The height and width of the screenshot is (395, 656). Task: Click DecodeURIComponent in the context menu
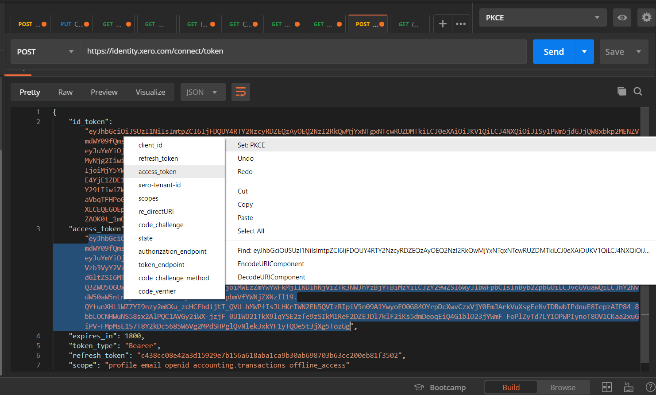(x=441, y=277)
